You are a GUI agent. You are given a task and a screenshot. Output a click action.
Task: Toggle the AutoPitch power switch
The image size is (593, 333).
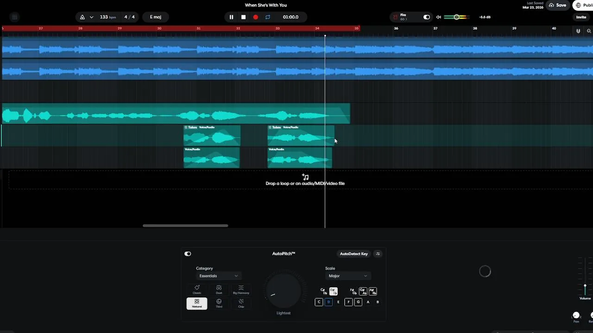click(x=188, y=253)
